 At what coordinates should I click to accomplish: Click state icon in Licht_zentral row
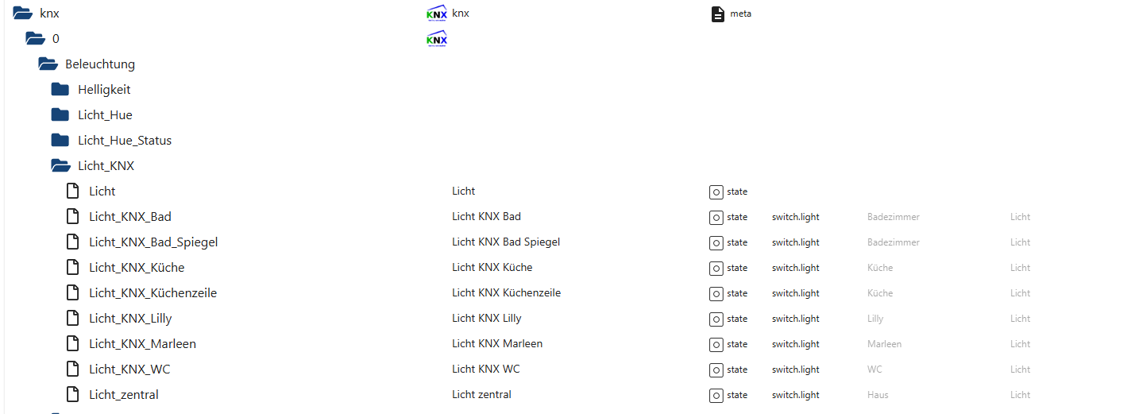(716, 395)
